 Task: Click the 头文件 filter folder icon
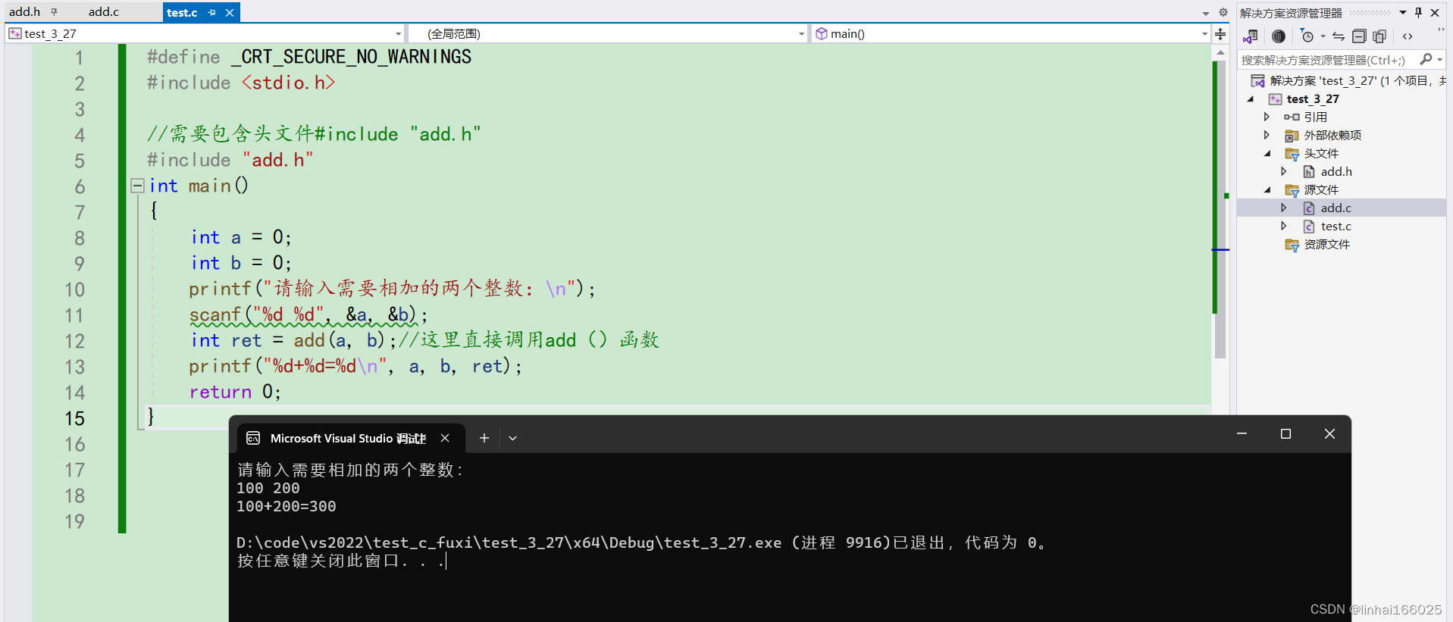pyautogui.click(x=1292, y=154)
